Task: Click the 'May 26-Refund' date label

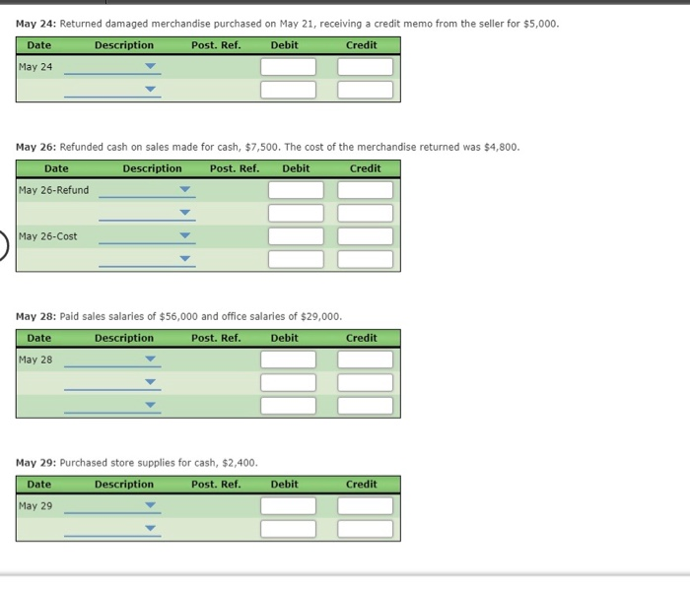Action: click(53, 190)
